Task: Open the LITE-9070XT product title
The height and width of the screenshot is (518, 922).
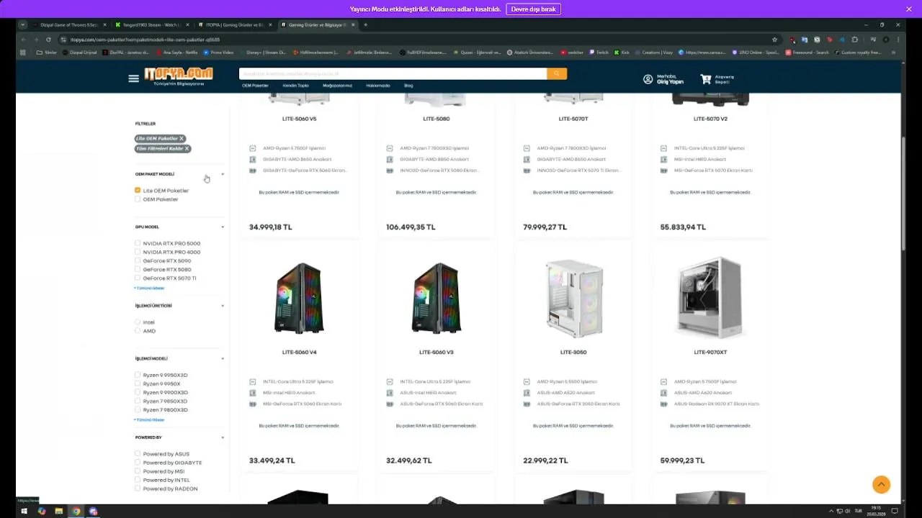Action: pyautogui.click(x=710, y=353)
